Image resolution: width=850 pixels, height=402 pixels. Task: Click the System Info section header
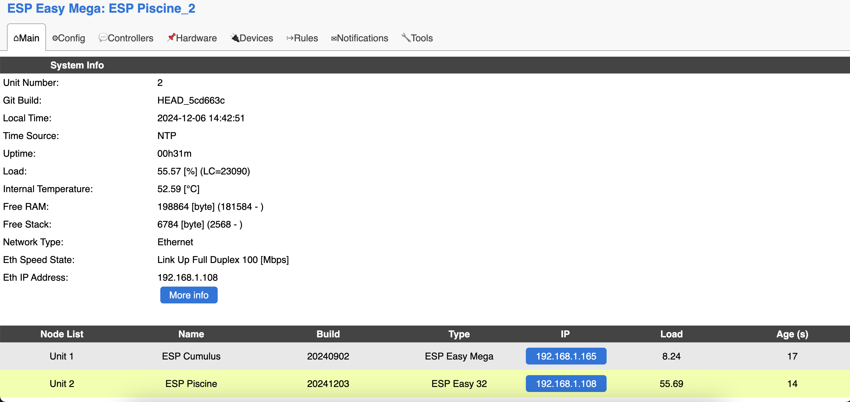pyautogui.click(x=77, y=65)
